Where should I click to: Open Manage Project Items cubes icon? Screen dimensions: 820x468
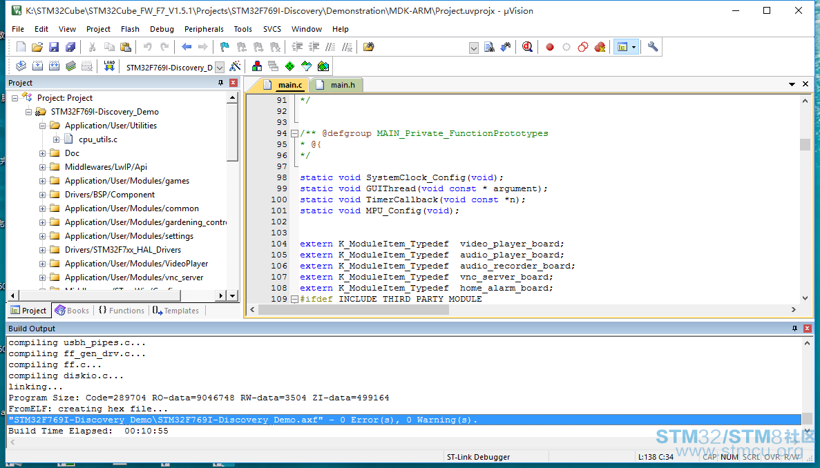257,66
